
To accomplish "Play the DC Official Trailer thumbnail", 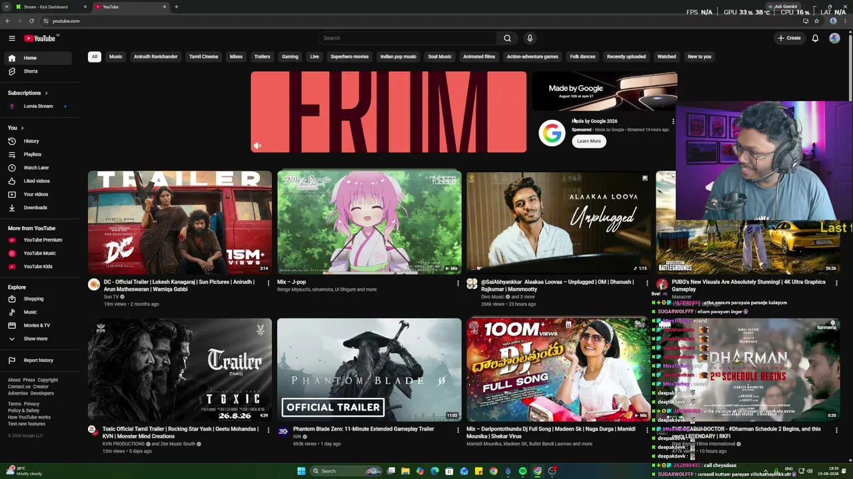I will click(x=180, y=222).
